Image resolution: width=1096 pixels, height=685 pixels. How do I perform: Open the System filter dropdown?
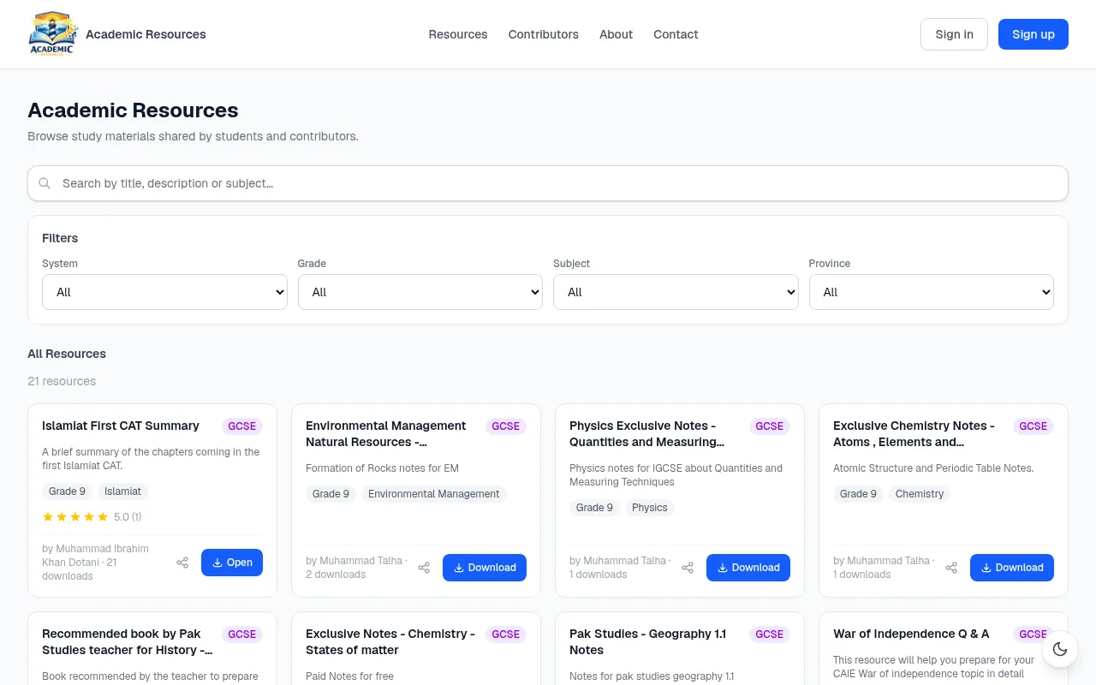[164, 292]
